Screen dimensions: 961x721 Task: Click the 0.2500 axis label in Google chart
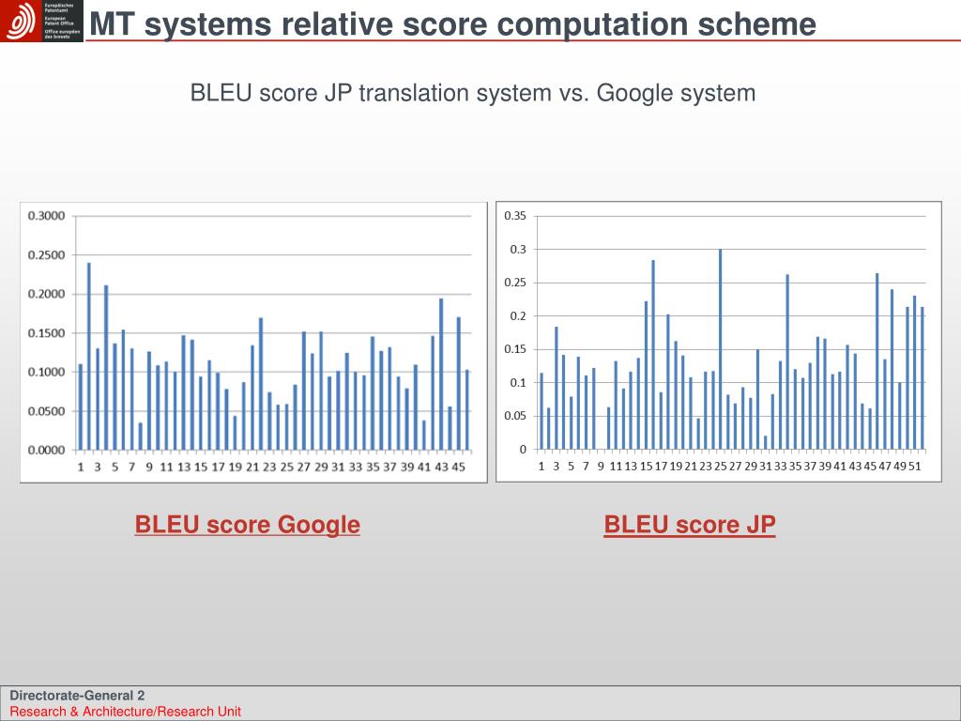46,255
